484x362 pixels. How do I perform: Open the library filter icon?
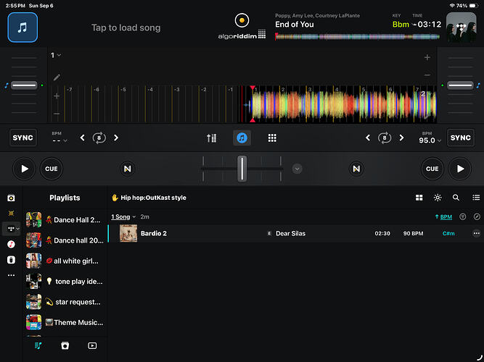point(462,217)
